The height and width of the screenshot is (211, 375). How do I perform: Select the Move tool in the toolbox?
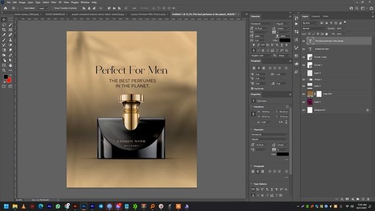[4, 19]
